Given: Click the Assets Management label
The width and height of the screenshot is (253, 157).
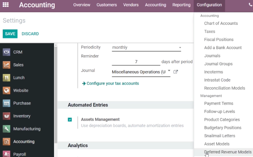Looking at the screenshot, I should click(x=100, y=119).
